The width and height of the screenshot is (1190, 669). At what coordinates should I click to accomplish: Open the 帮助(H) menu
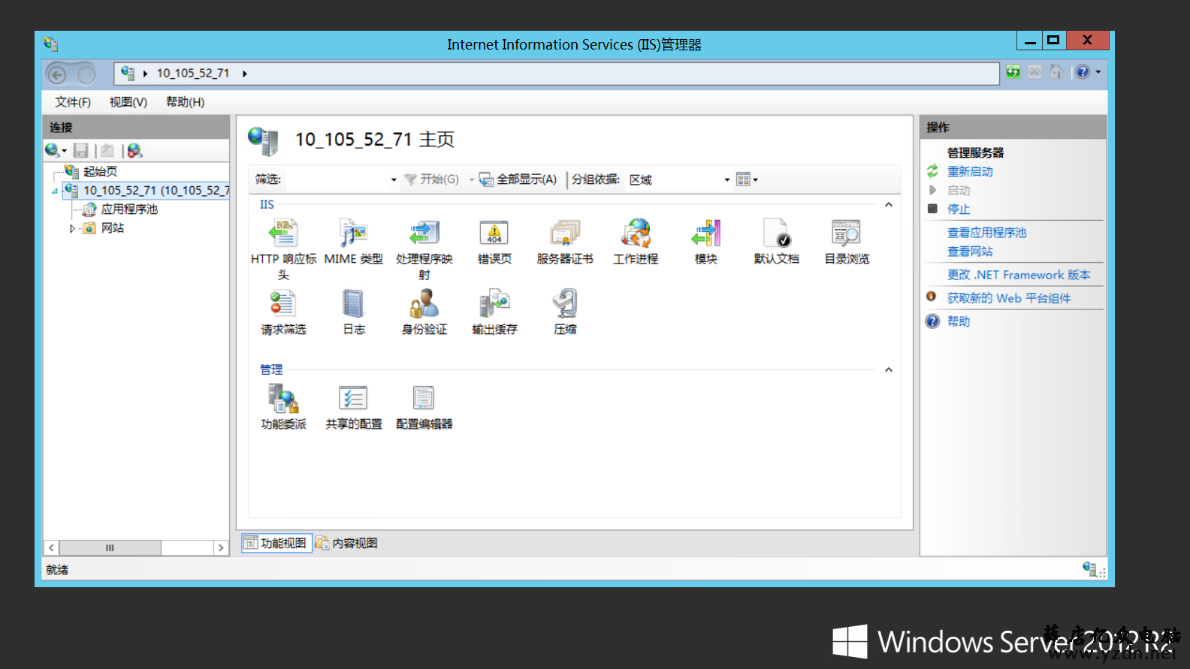[x=185, y=102]
